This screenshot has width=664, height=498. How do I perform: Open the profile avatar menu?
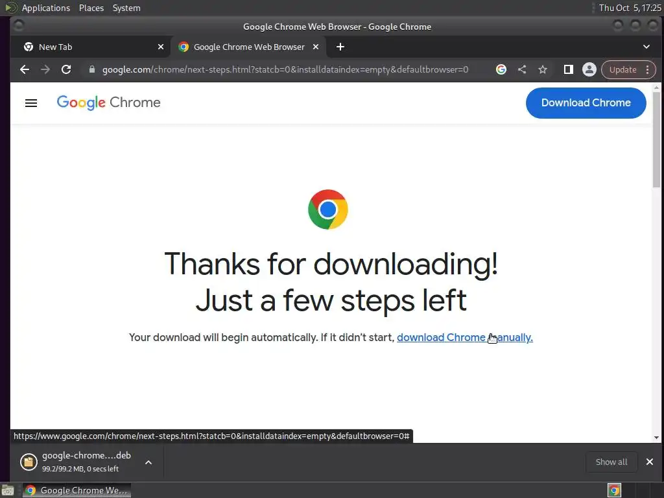589,69
